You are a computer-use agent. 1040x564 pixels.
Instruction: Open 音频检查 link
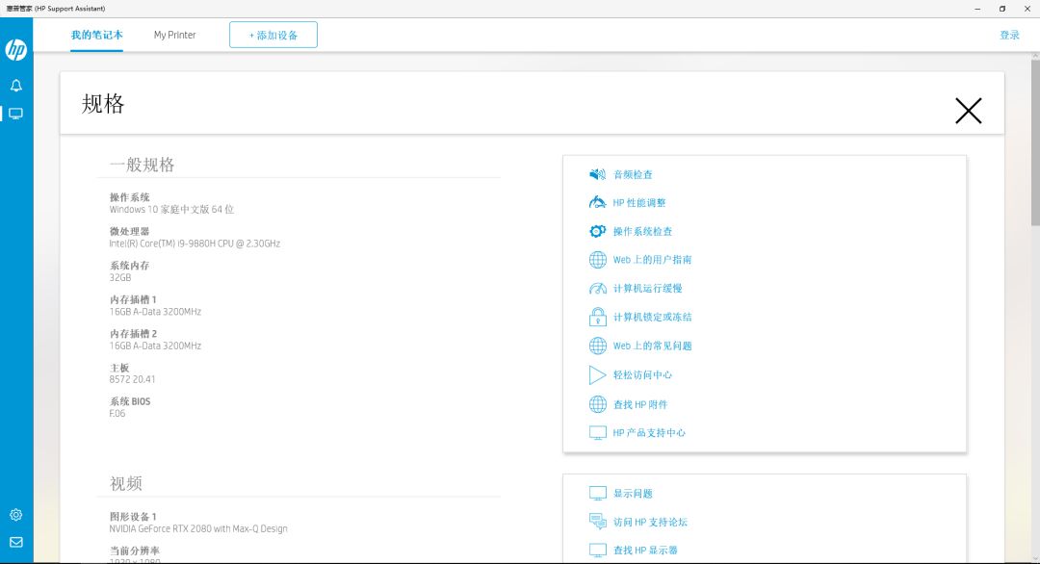pos(633,174)
